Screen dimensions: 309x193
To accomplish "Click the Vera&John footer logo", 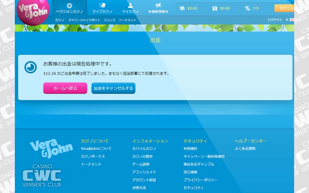I will 51,148.
